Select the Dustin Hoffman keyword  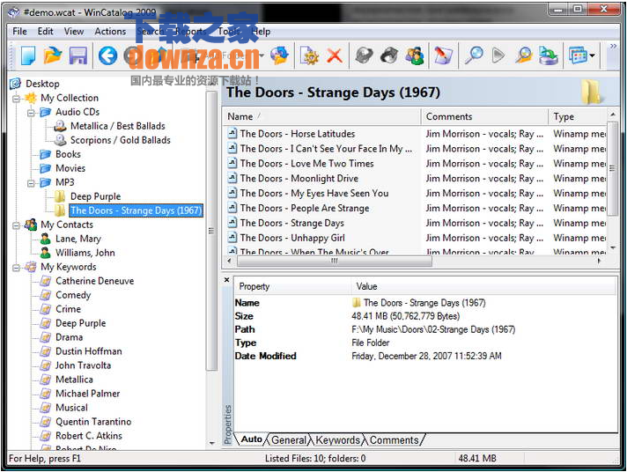tap(88, 351)
